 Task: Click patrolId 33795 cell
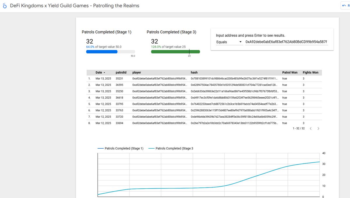tap(119, 104)
